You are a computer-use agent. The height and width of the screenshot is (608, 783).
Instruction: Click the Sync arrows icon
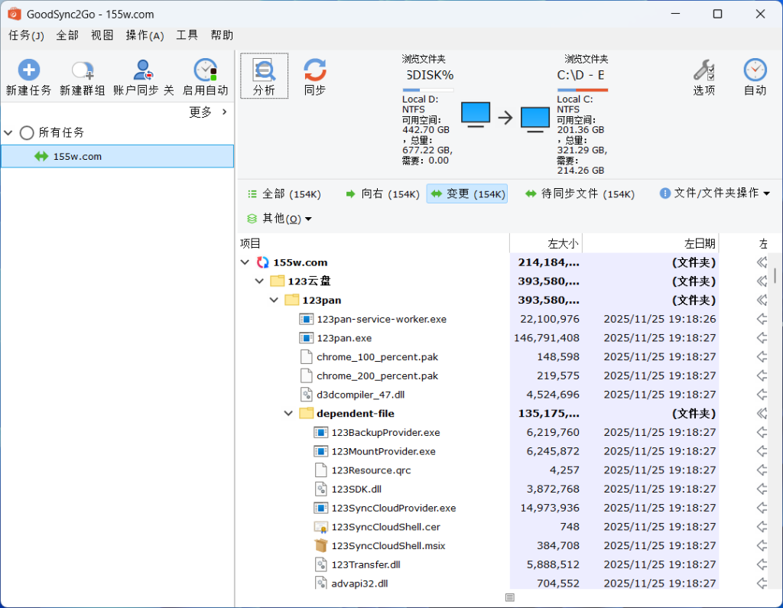(314, 70)
